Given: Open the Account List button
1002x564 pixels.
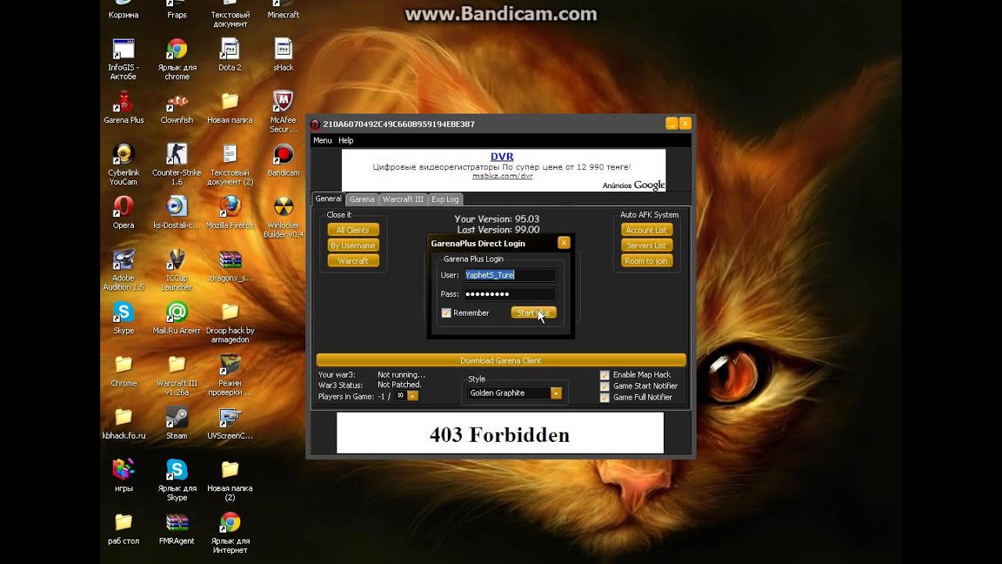Looking at the screenshot, I should 647,230.
